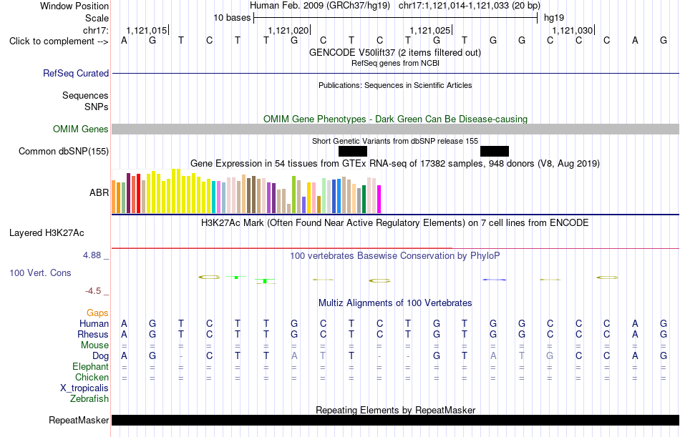
Task: Click the cyan bar in GTEx chart
Action: click(x=214, y=197)
